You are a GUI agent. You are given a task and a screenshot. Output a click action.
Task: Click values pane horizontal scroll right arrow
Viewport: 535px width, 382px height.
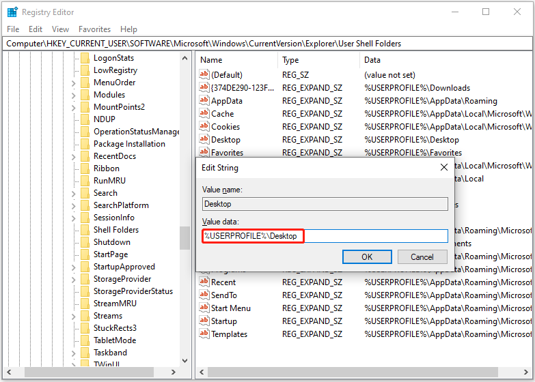pyautogui.click(x=526, y=372)
